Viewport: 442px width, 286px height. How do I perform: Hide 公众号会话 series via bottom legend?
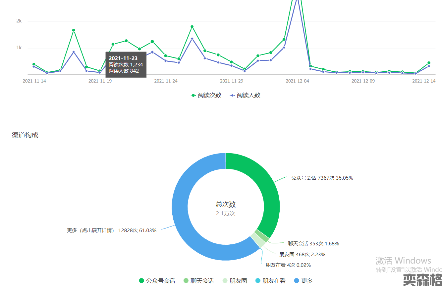pyautogui.click(x=157, y=281)
